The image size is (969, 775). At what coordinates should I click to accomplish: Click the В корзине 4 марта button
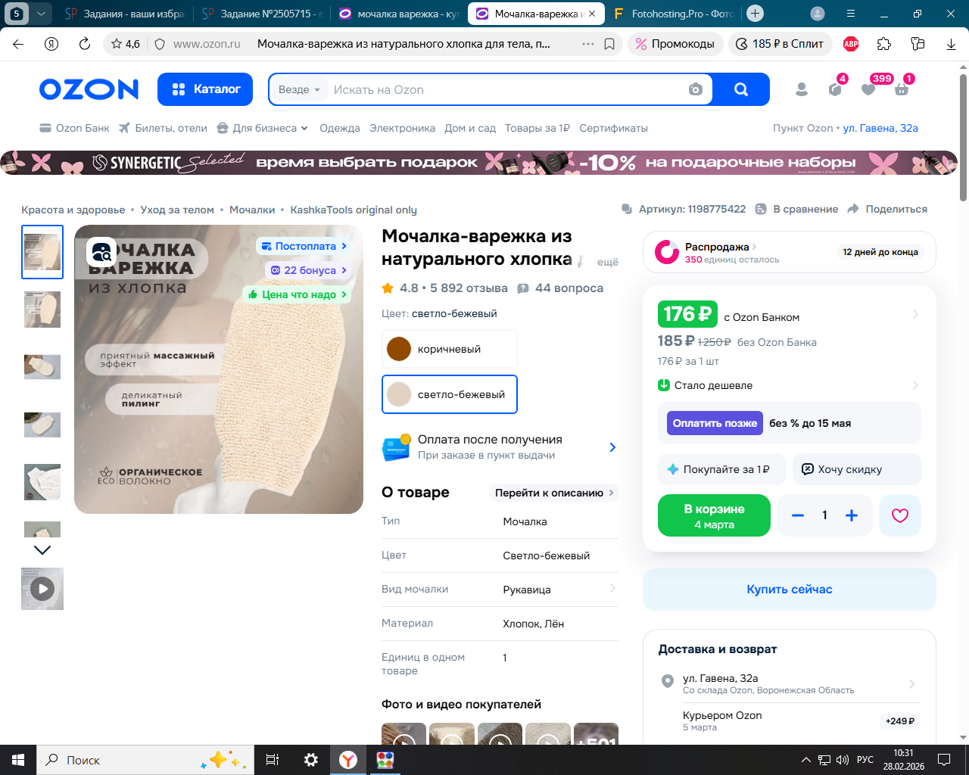pos(714,515)
